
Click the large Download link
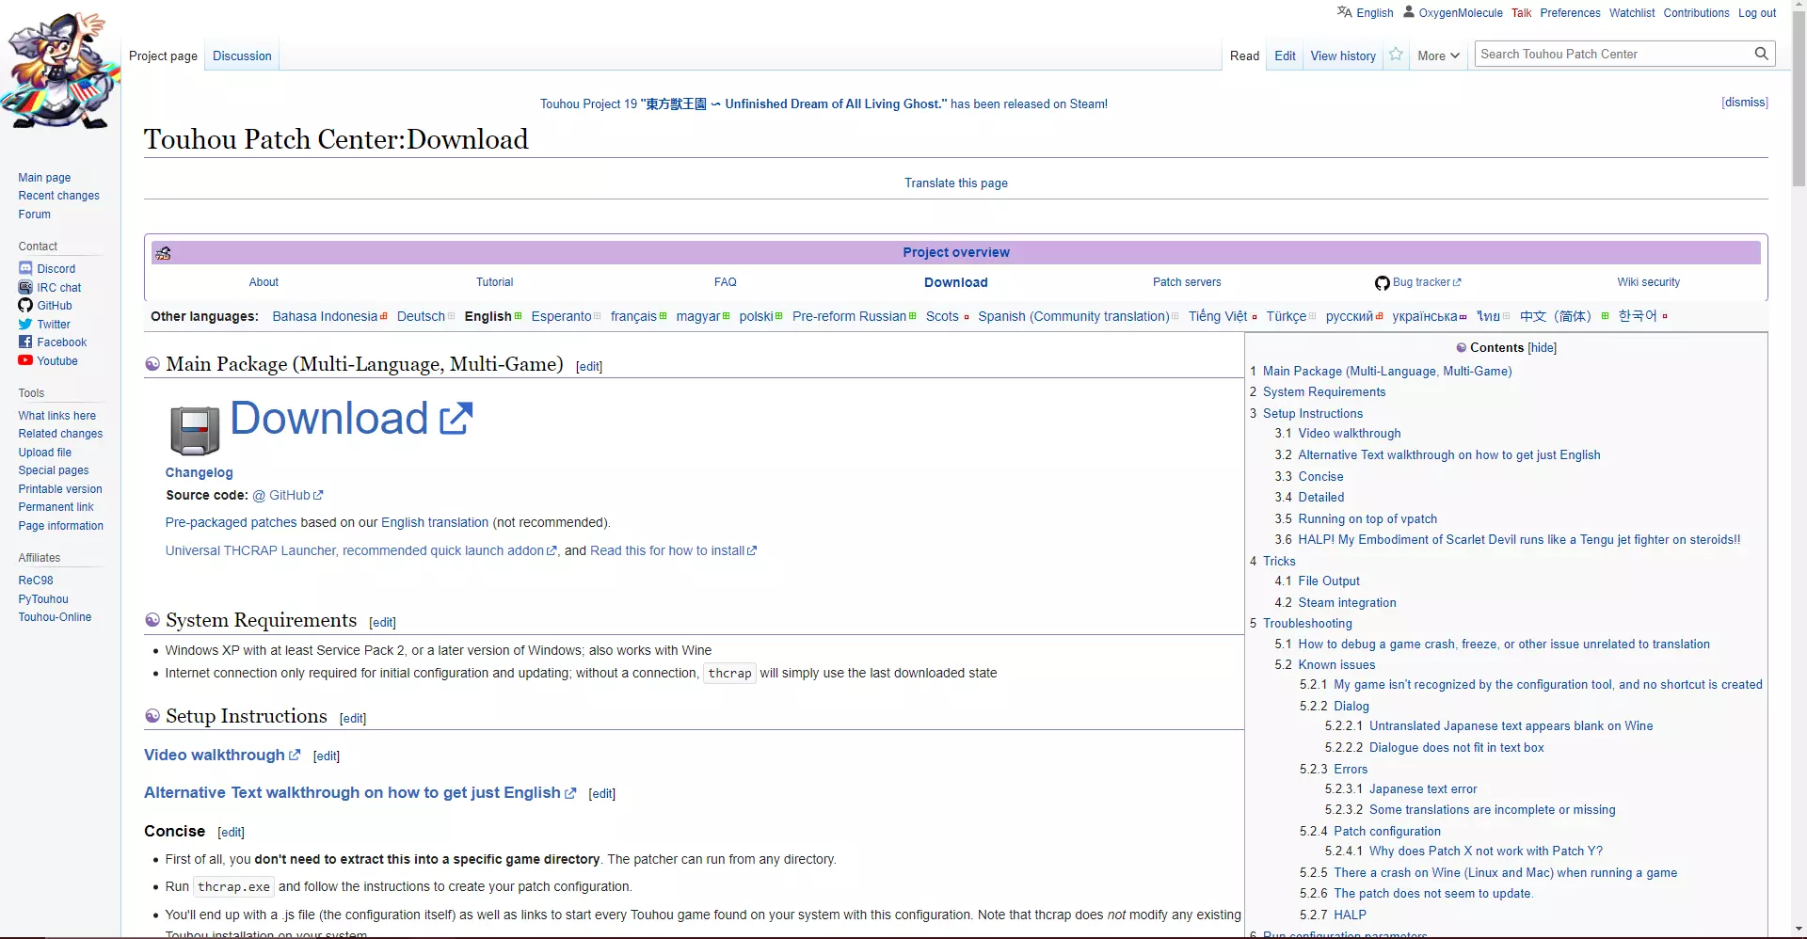[351, 419]
